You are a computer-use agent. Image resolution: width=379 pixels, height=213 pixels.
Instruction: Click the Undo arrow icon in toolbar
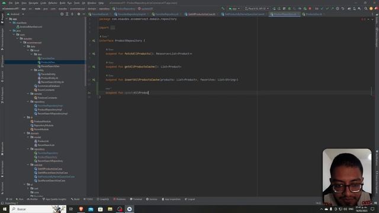coord(342,8)
